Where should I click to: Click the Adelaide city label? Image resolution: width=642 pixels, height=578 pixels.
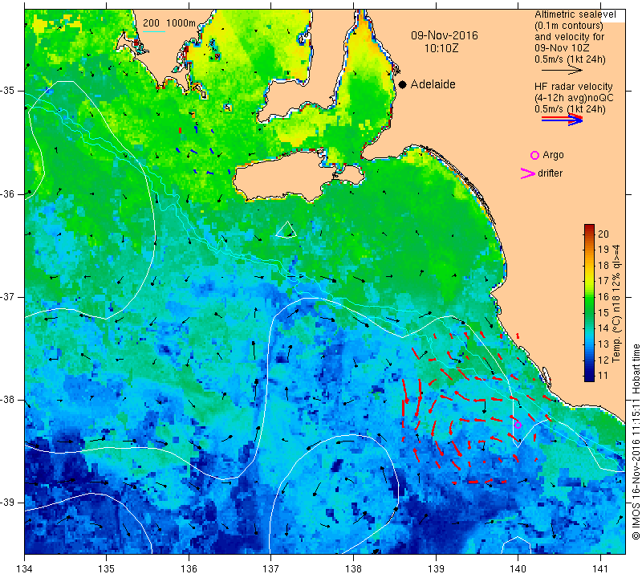(x=433, y=84)
